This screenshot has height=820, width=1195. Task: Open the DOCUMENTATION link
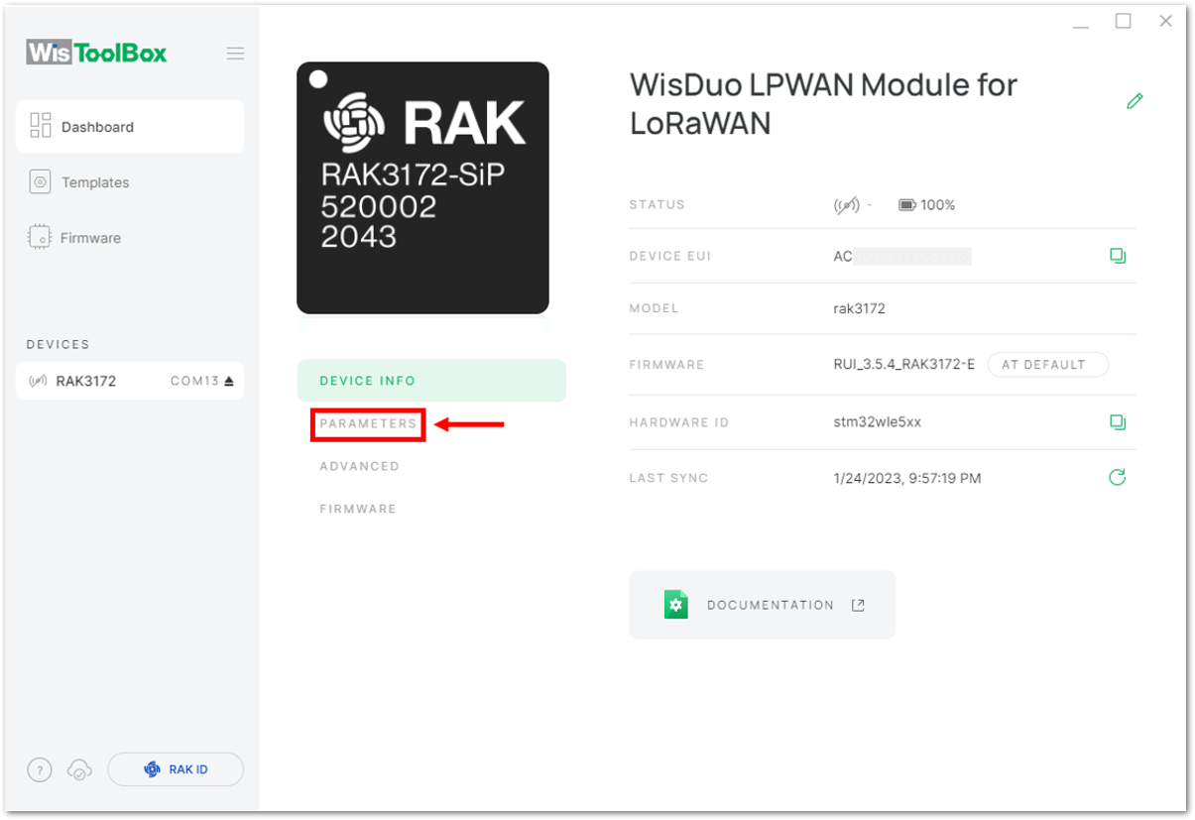click(763, 605)
